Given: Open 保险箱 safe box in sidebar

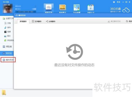Looking at the screenshot, I should [x=7, y=47].
